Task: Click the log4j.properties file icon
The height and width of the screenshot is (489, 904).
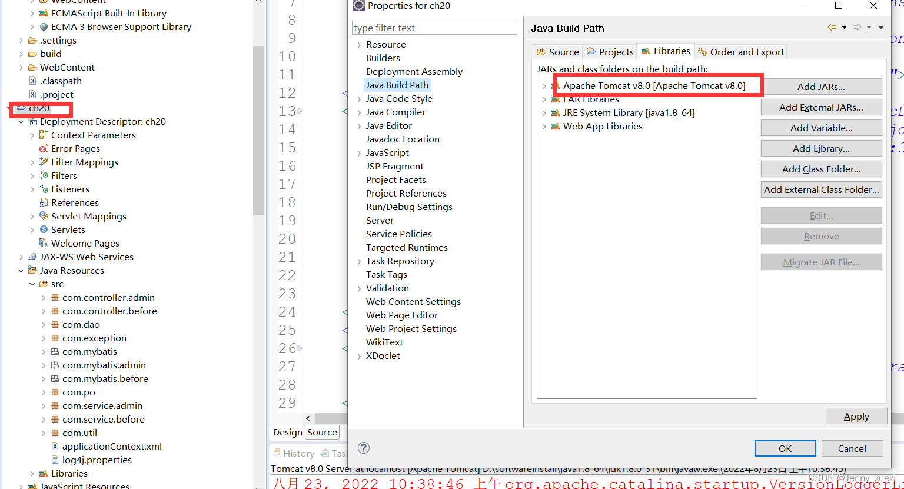Action: (x=55, y=460)
